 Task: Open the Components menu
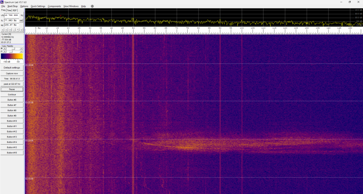(x=55, y=6)
